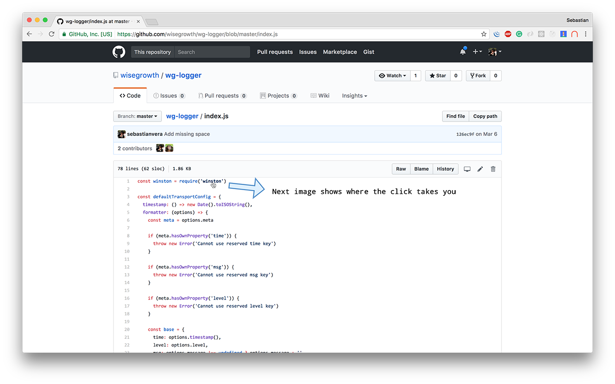Open commit hash 126ec9f
The height and width of the screenshot is (384, 615).
[x=465, y=134]
